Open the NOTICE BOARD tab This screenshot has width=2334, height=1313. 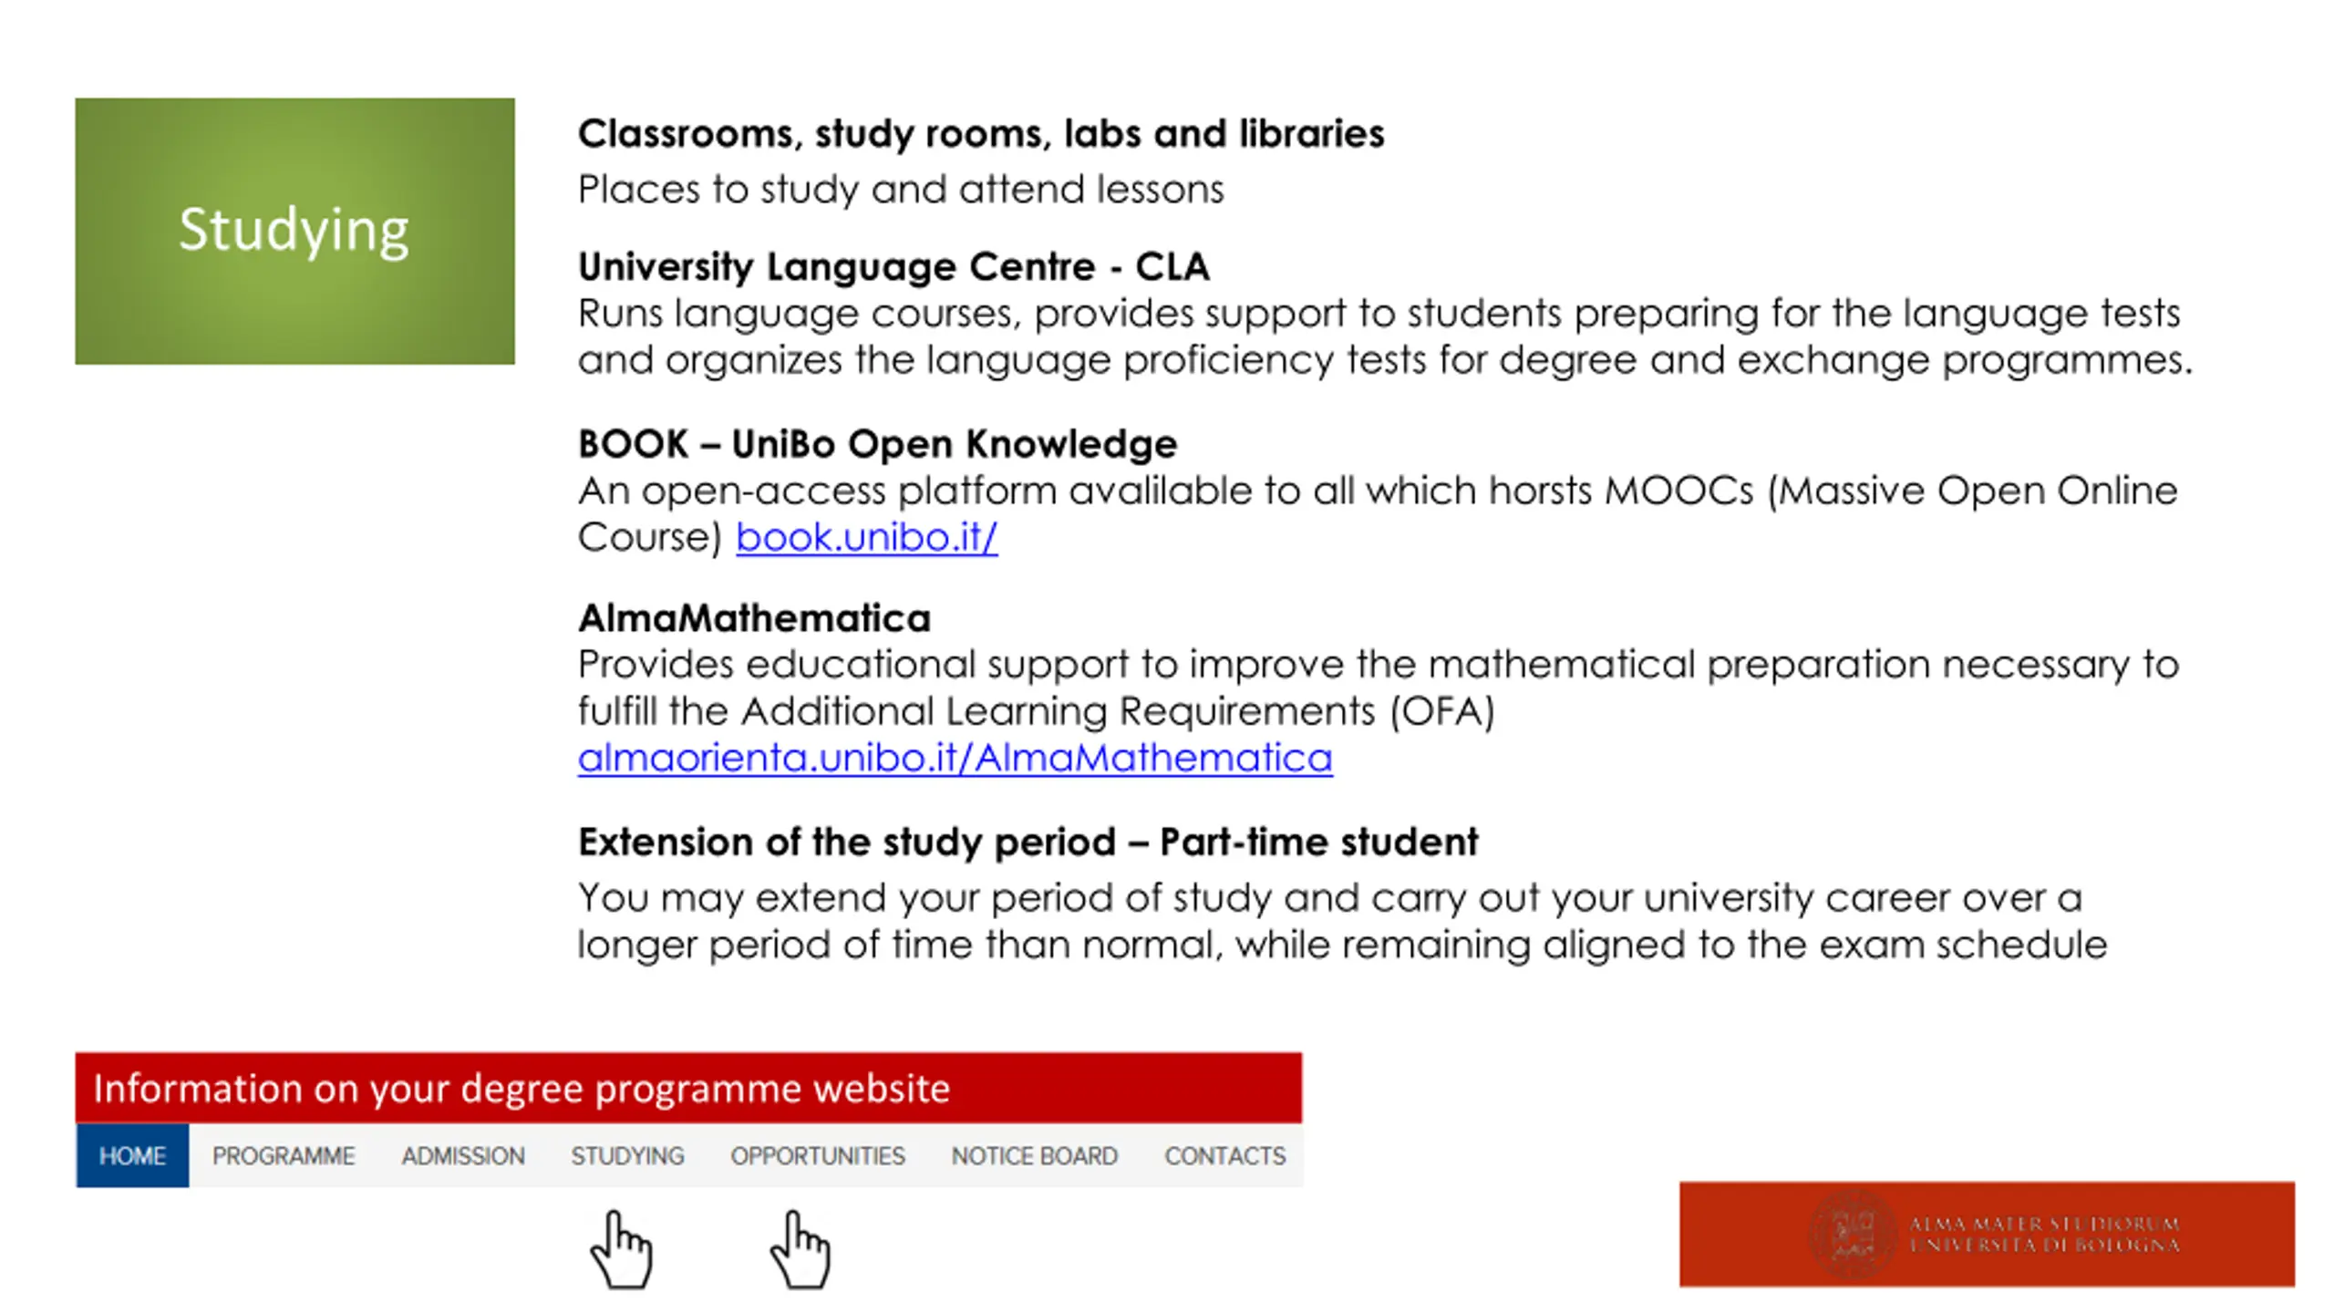tap(1035, 1155)
